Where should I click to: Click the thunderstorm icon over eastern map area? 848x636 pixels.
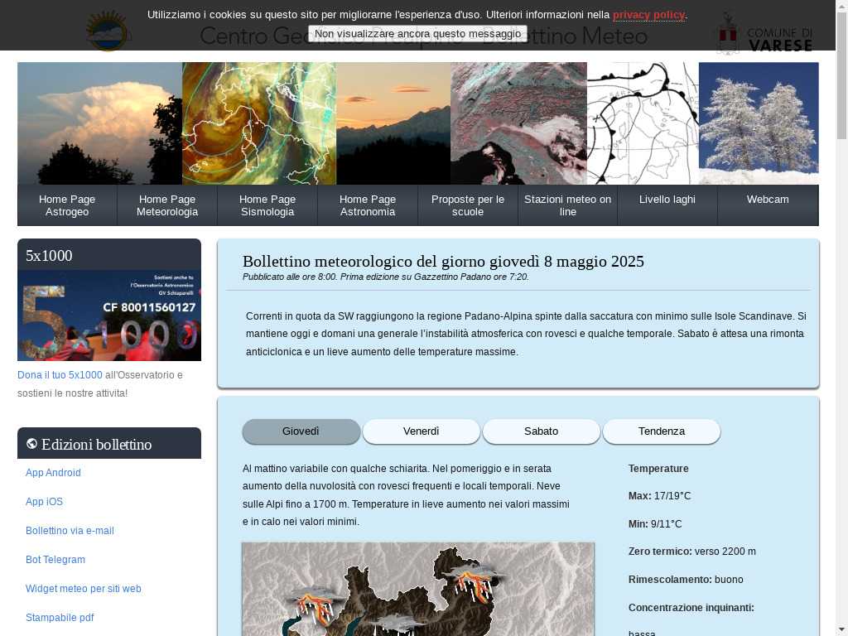tap(475, 582)
